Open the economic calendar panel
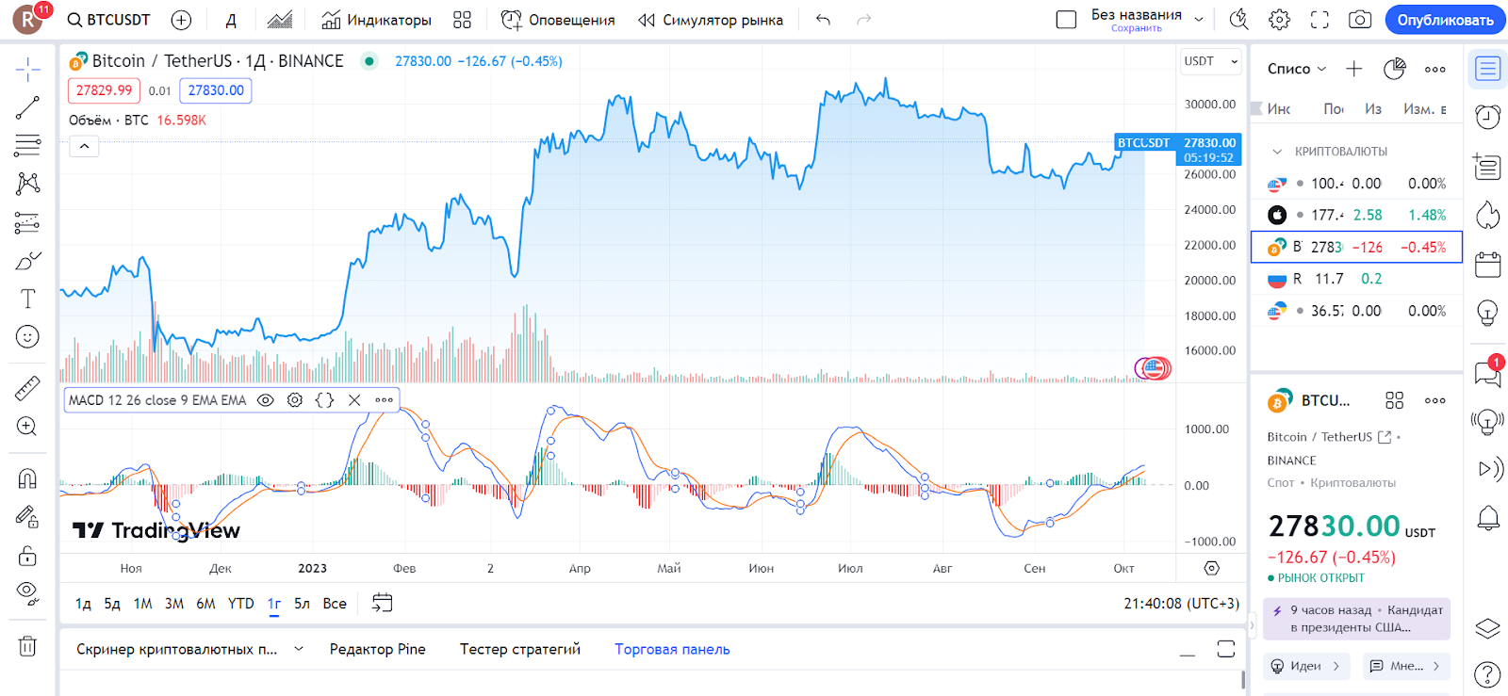This screenshot has width=1508, height=696. [1487, 265]
